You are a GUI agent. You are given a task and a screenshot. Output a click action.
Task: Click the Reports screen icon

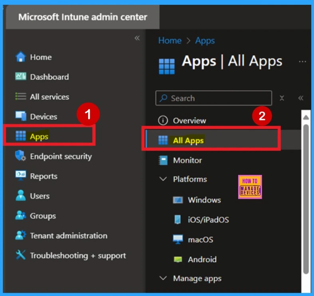click(x=21, y=176)
